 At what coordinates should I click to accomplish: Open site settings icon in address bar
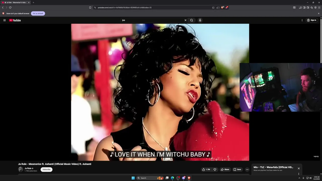click(95, 8)
